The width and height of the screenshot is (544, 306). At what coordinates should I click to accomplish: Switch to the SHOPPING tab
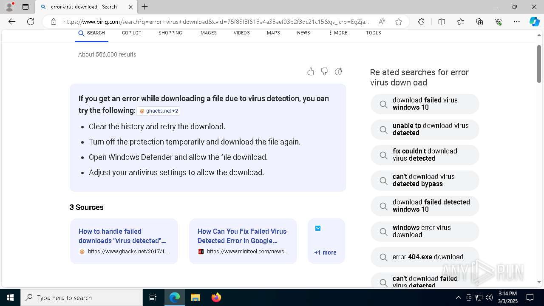tap(170, 33)
